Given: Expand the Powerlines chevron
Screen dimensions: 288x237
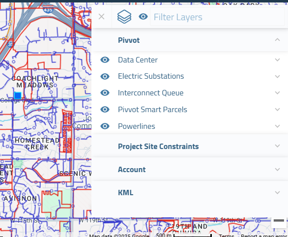Looking at the screenshot, I should tap(277, 126).
